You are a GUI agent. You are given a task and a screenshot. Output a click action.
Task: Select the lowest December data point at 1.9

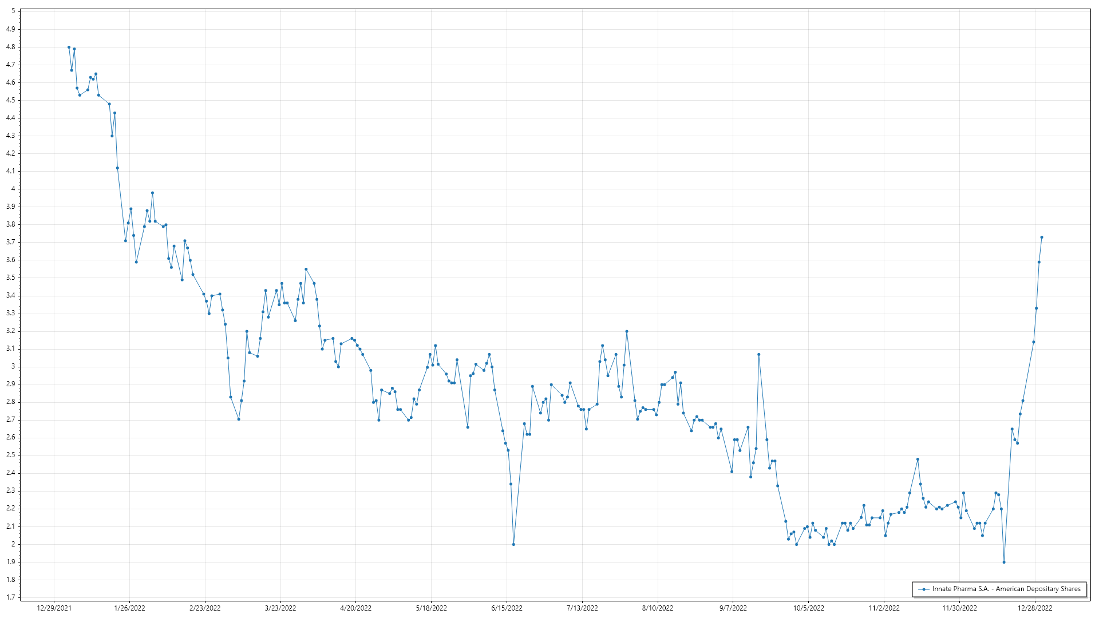[x=1004, y=562]
